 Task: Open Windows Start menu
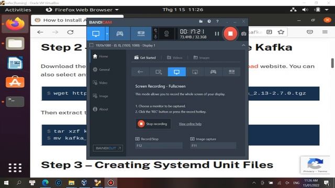click(6, 183)
